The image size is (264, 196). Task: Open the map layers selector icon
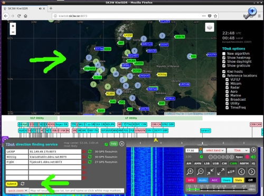tap(210, 27)
